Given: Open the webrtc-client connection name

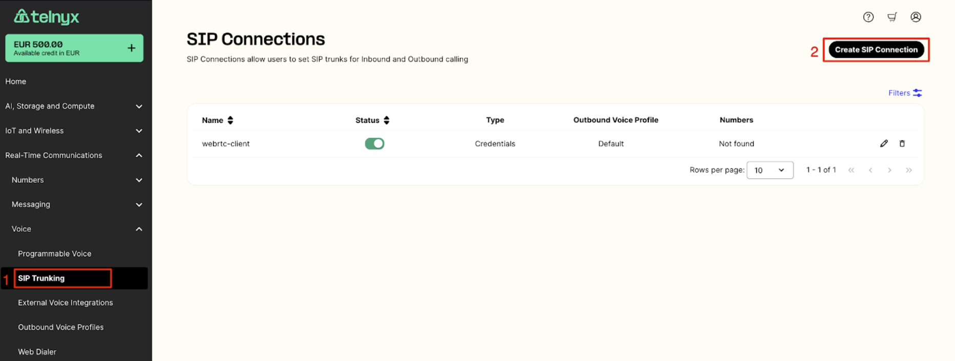Looking at the screenshot, I should tap(226, 143).
